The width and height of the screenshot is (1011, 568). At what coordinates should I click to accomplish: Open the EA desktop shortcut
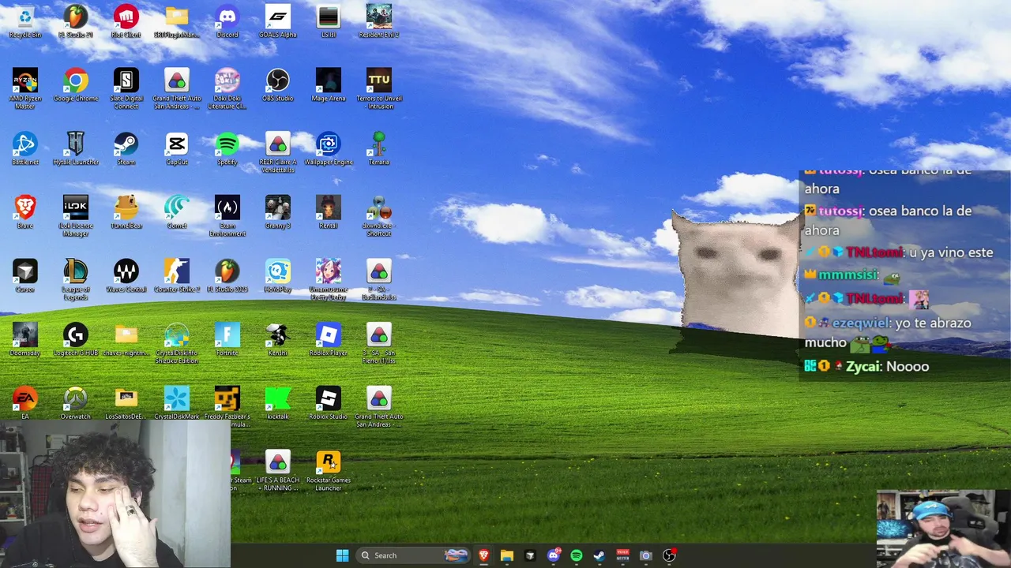coord(24,403)
